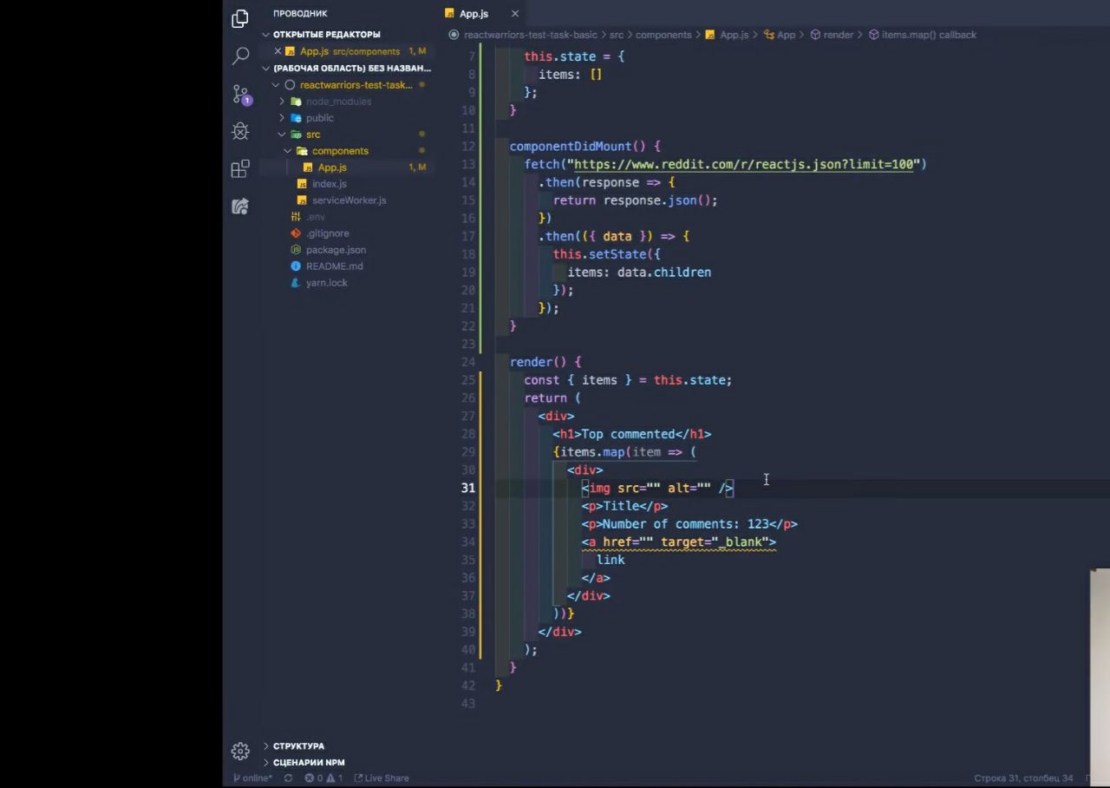Open the Source Control view icon
This screenshot has width=1110, height=788.
pos(241,94)
